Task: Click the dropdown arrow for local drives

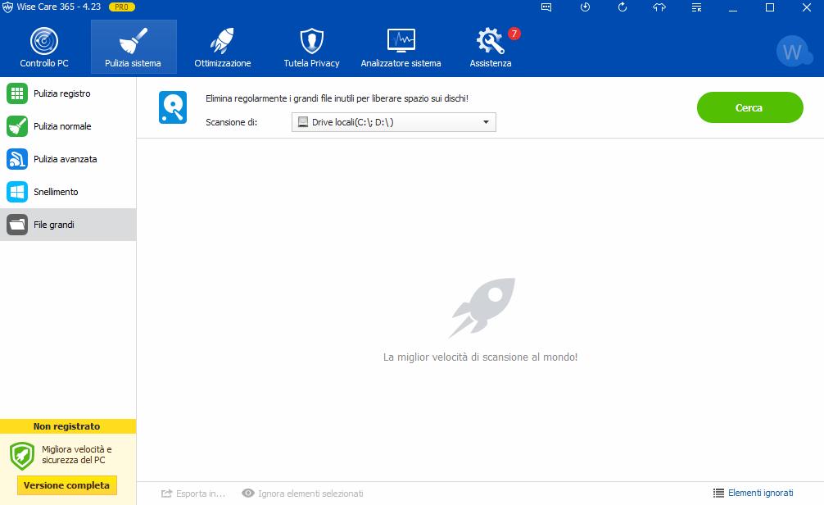Action: pyautogui.click(x=486, y=122)
